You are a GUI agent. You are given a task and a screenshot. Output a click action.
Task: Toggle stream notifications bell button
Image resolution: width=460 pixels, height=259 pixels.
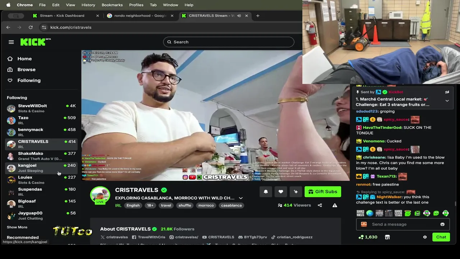point(266,192)
